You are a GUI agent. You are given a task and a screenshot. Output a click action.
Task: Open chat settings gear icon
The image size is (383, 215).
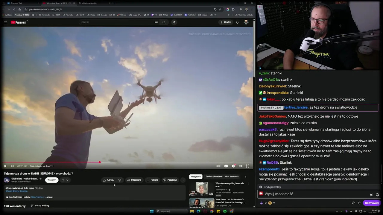pos(359,203)
